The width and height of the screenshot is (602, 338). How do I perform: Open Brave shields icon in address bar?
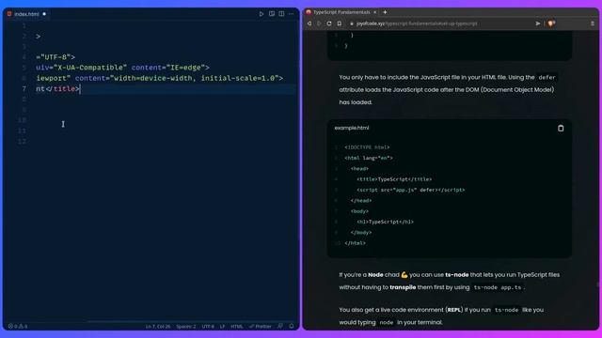pyautogui.click(x=551, y=23)
